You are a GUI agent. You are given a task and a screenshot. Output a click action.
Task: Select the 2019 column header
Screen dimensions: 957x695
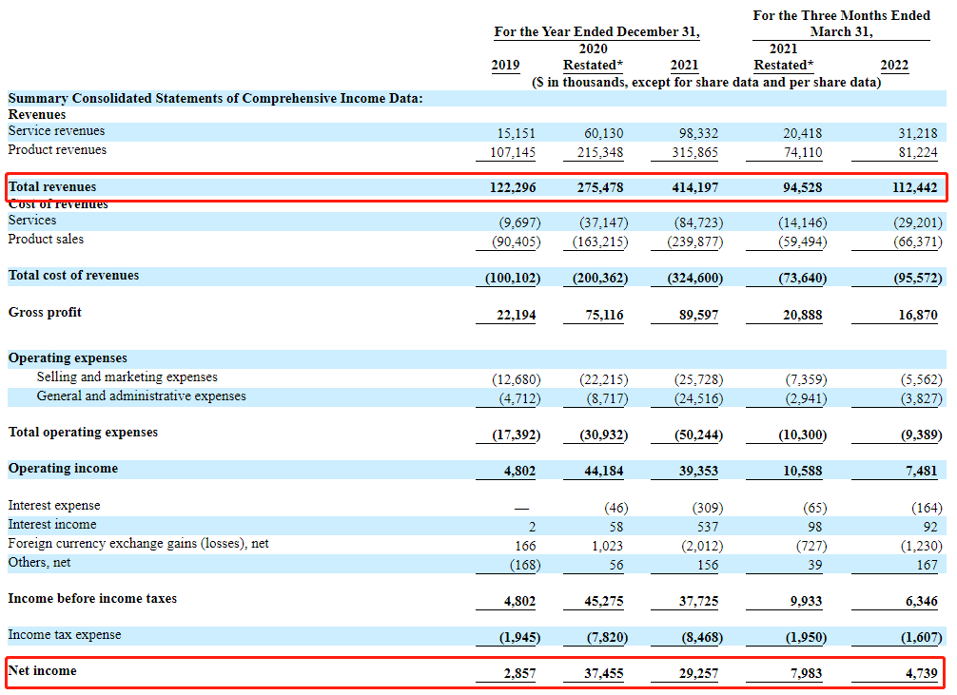pyautogui.click(x=505, y=66)
